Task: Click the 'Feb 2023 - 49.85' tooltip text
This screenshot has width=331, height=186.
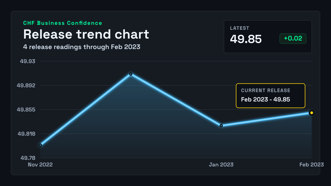Action: 265,99
